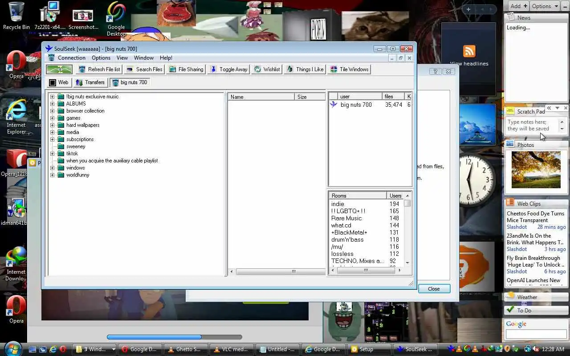This screenshot has width=570, height=356.
Task: Expand the games folder
Action: point(52,118)
